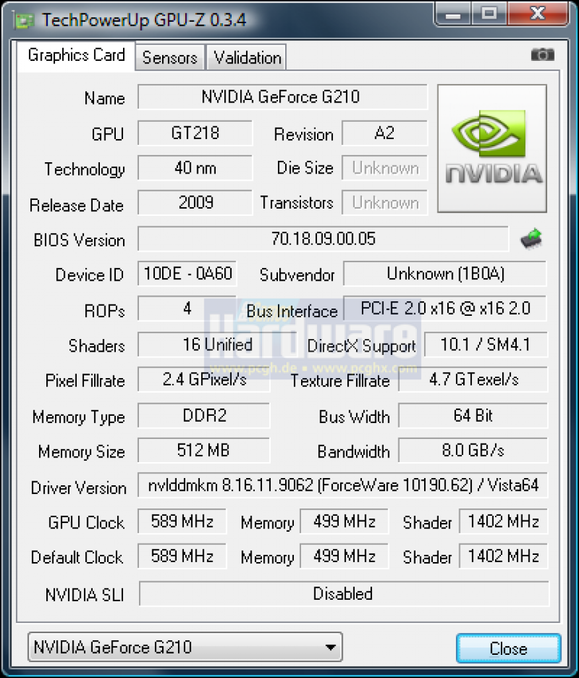The width and height of the screenshot is (579, 678).
Task: Click the BIOS Version label
Action: pyautogui.click(x=79, y=240)
